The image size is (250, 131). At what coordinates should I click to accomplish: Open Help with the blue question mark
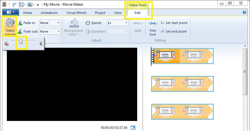point(244,13)
